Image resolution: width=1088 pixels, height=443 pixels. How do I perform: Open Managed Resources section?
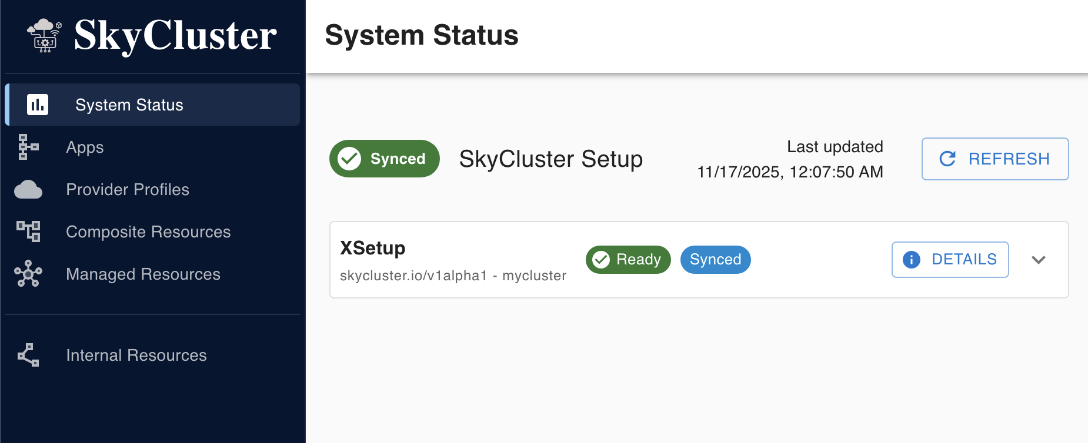(143, 274)
